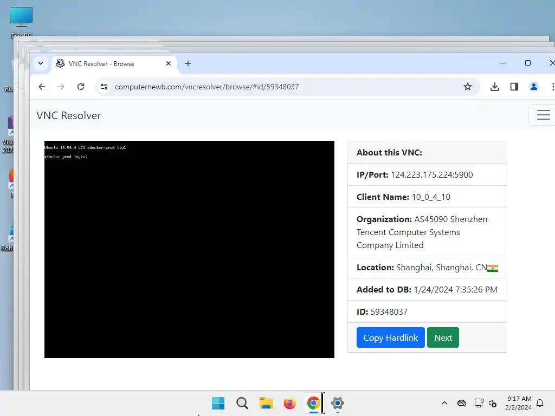The height and width of the screenshot is (416, 555).
Task: Open a new browser tab
Action: coord(188,63)
